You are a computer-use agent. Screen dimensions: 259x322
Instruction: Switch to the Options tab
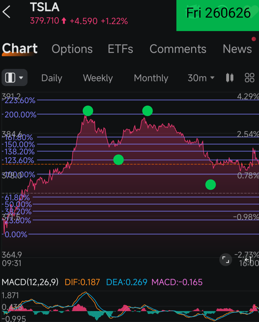pyautogui.click(x=72, y=49)
